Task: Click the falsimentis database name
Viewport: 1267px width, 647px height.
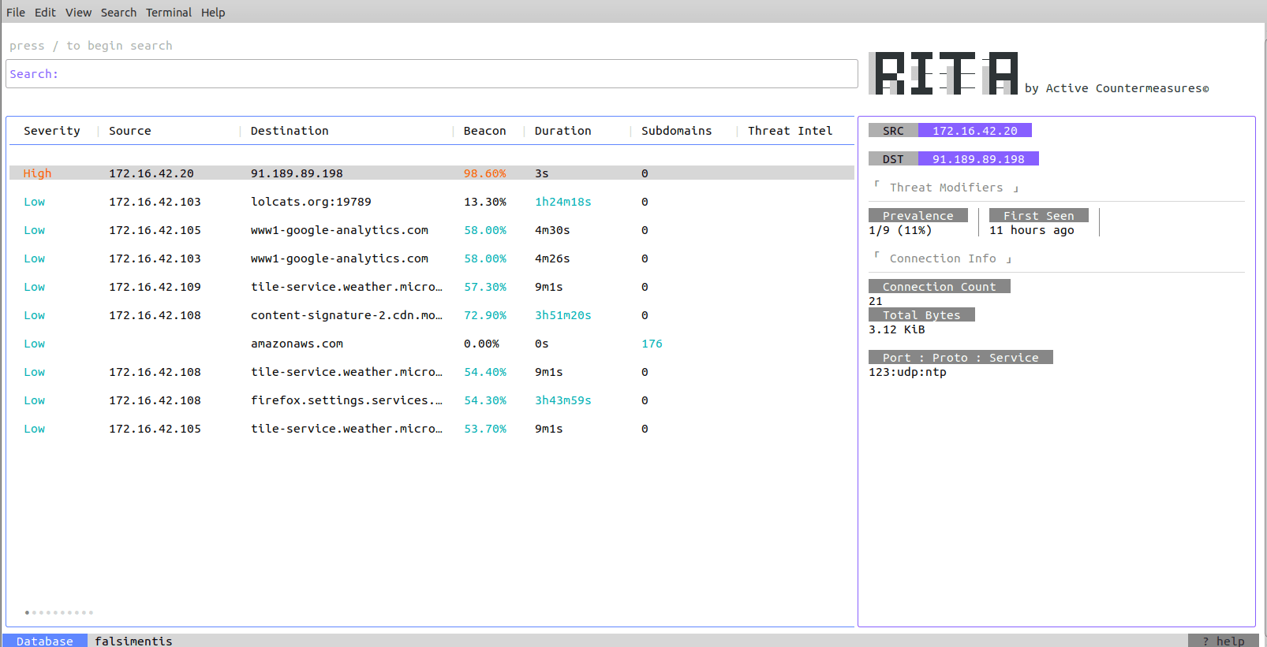Action: (x=133, y=641)
